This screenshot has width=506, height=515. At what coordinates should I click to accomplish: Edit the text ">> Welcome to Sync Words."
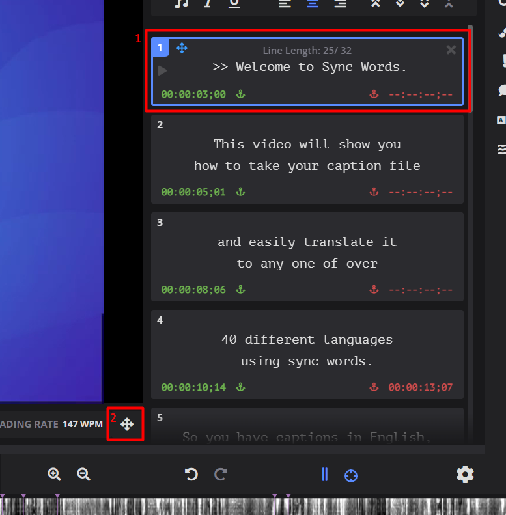(309, 67)
